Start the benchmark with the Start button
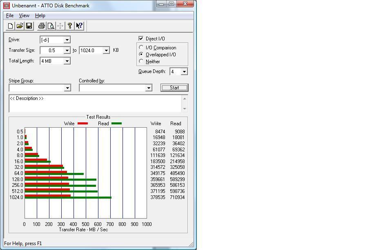The height and width of the screenshot is (250, 392). point(174,88)
